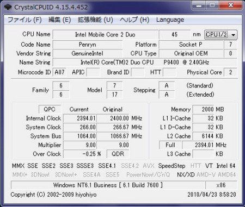Click the standard Model value 7

coord(114,85)
